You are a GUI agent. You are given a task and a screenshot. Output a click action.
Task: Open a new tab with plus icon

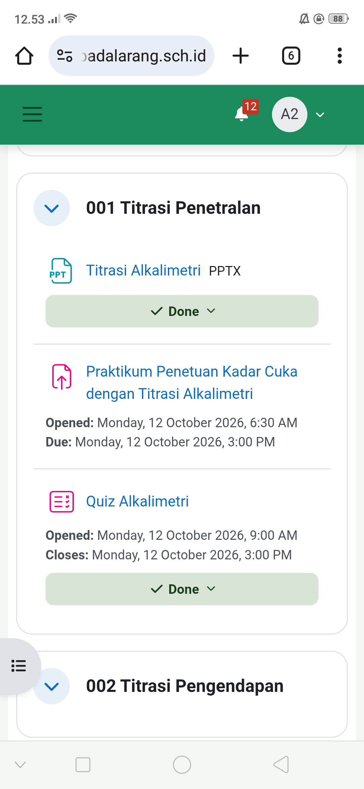[241, 56]
